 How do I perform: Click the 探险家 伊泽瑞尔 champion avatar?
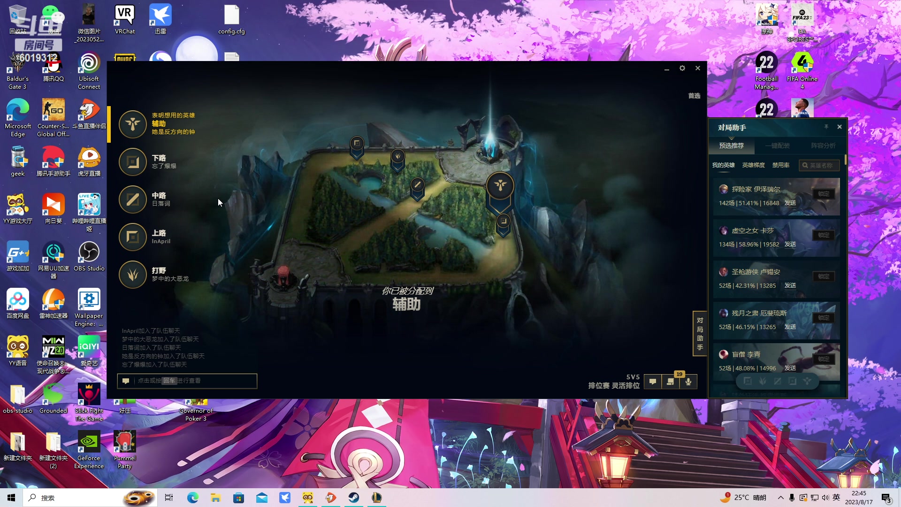click(x=724, y=189)
